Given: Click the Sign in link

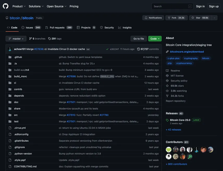Looking at the screenshot, I should [200, 6].
